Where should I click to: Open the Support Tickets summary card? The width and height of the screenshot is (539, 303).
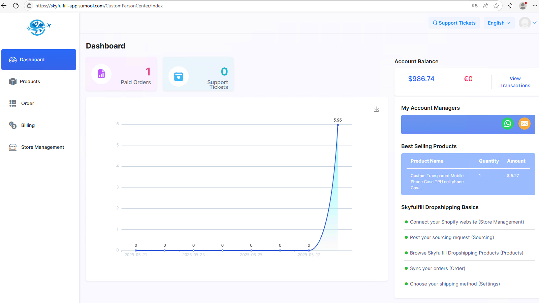click(198, 74)
